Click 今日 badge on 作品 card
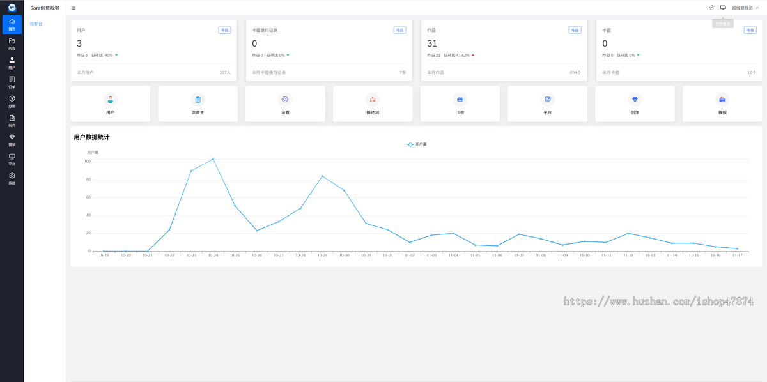This screenshot has width=767, height=382. point(575,30)
